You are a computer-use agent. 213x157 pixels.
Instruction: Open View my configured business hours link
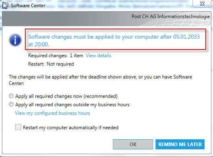click(x=52, y=113)
